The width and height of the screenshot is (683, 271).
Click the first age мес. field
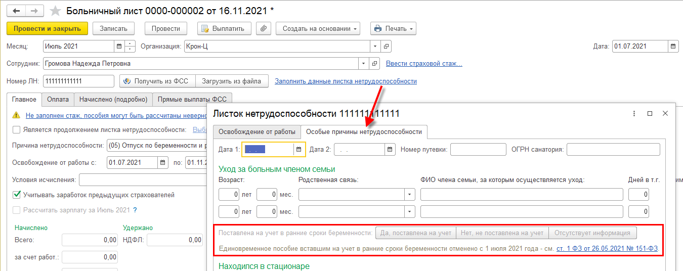pos(267,195)
